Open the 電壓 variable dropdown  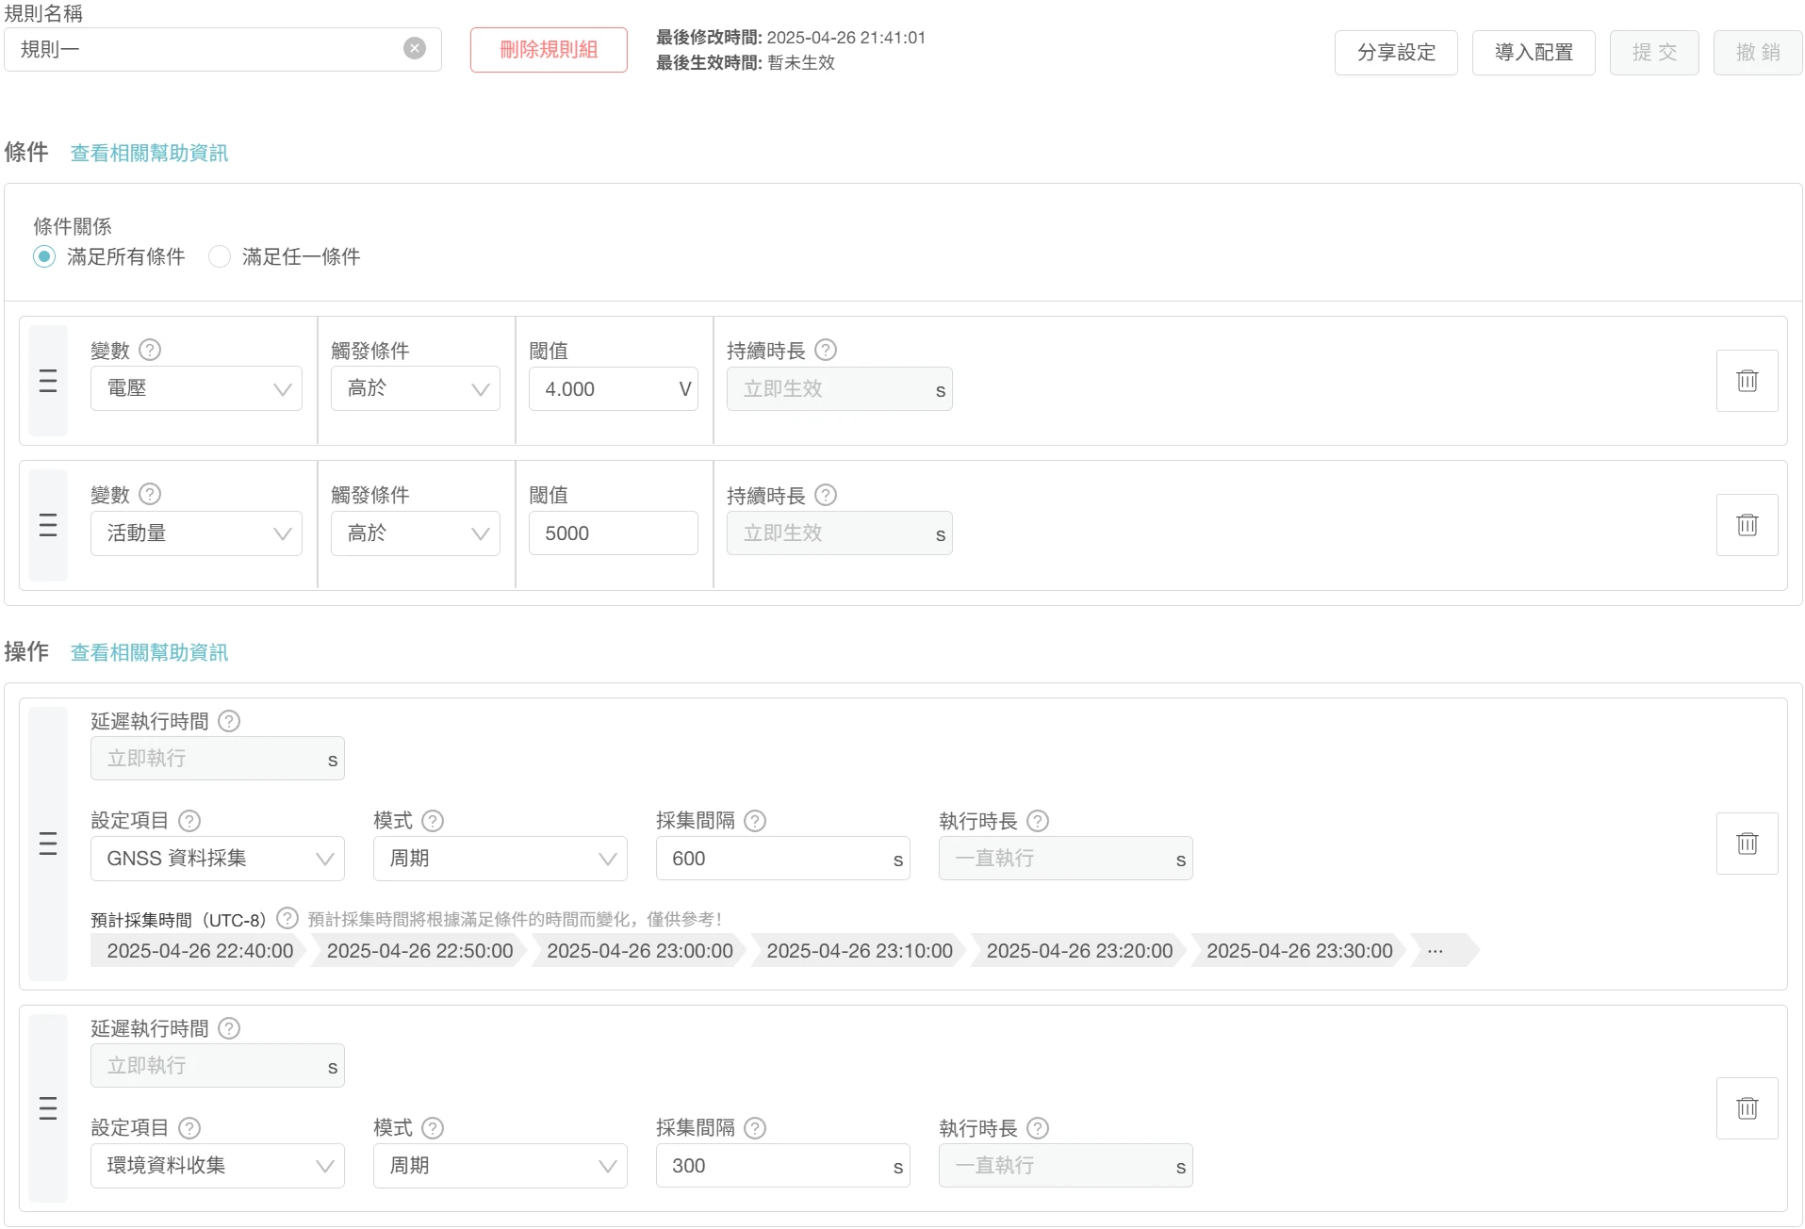(x=196, y=388)
